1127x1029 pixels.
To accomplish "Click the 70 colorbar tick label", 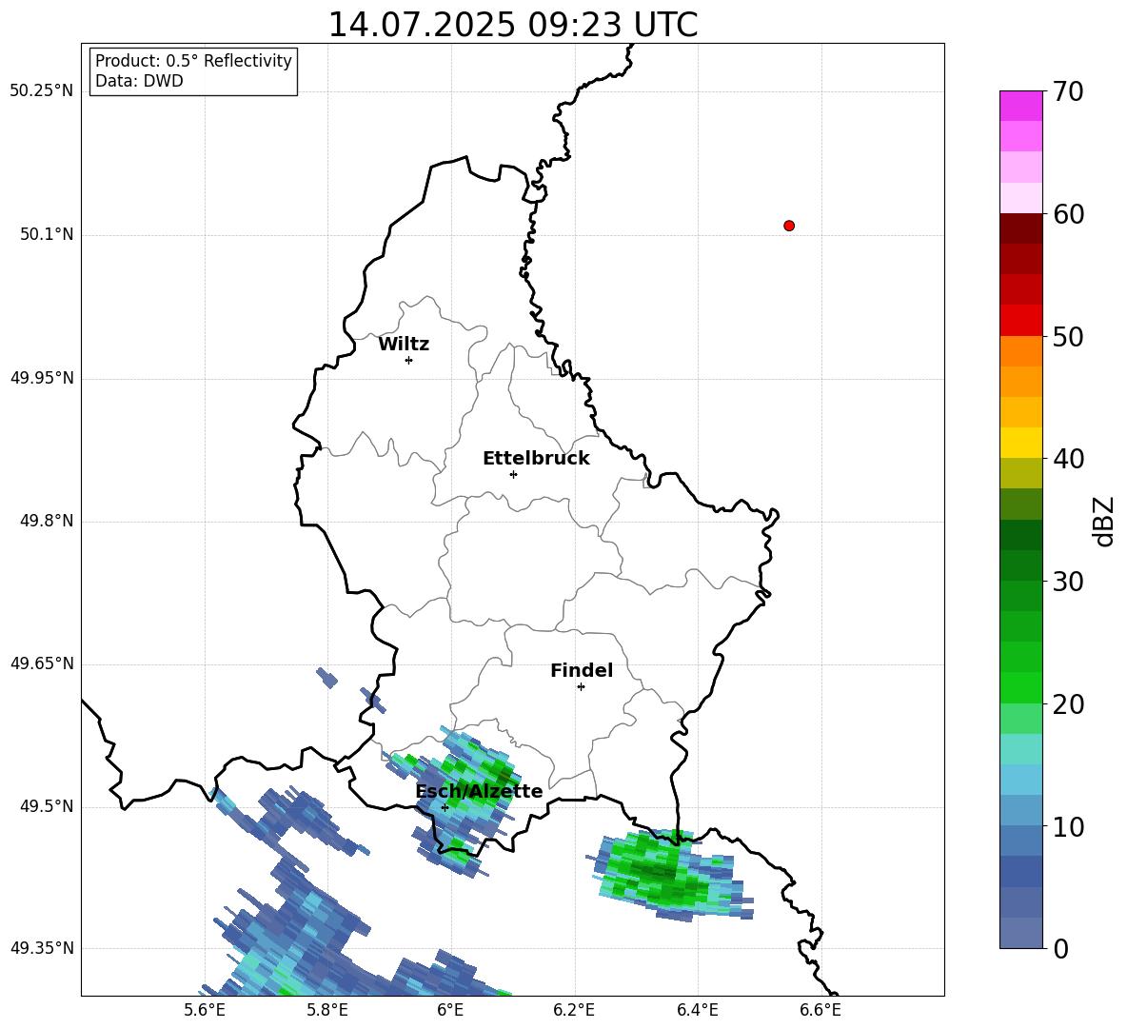I will 1068,91.
